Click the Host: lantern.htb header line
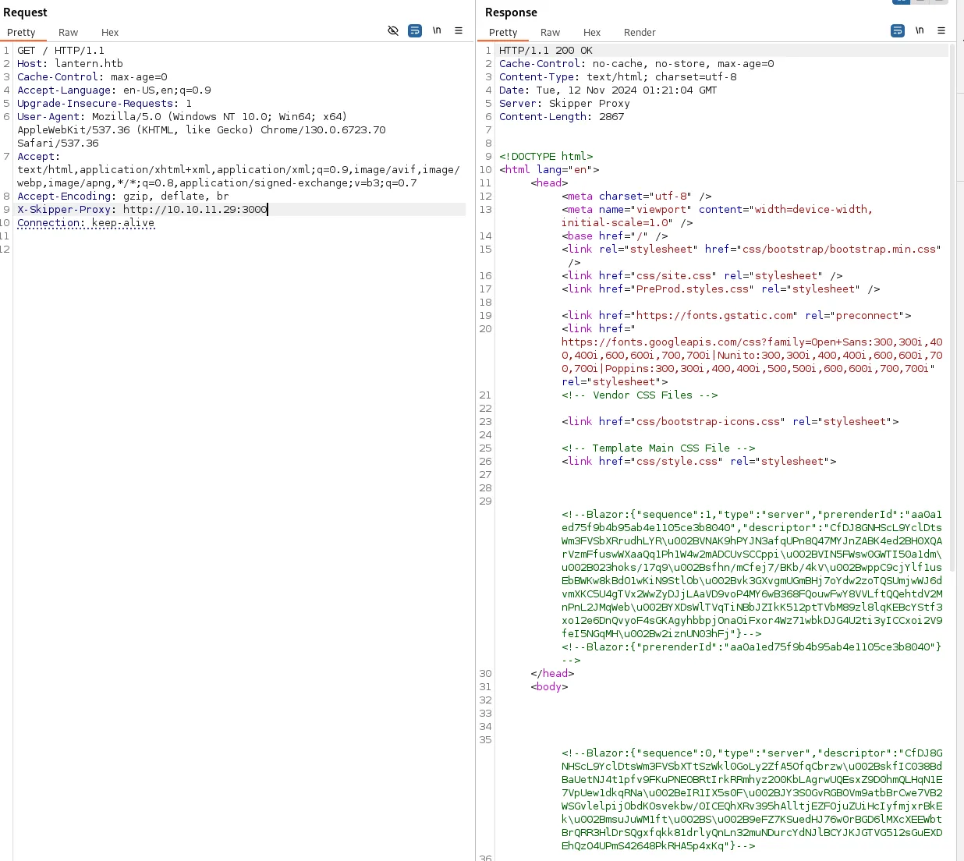The image size is (964, 861). point(70,64)
